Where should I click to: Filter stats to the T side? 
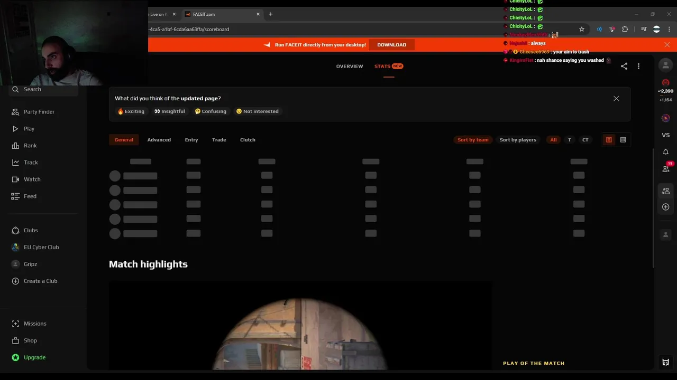pyautogui.click(x=570, y=140)
